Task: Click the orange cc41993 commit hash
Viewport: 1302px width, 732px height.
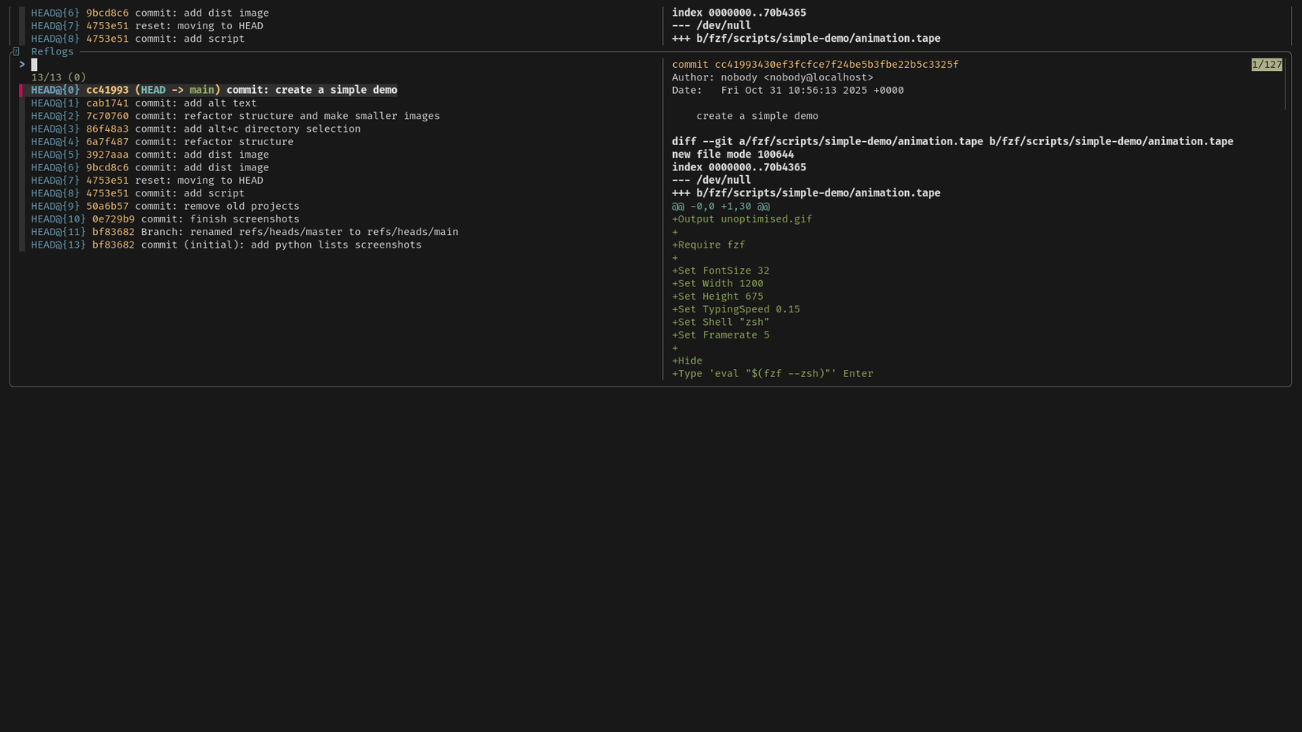Action: [x=107, y=89]
